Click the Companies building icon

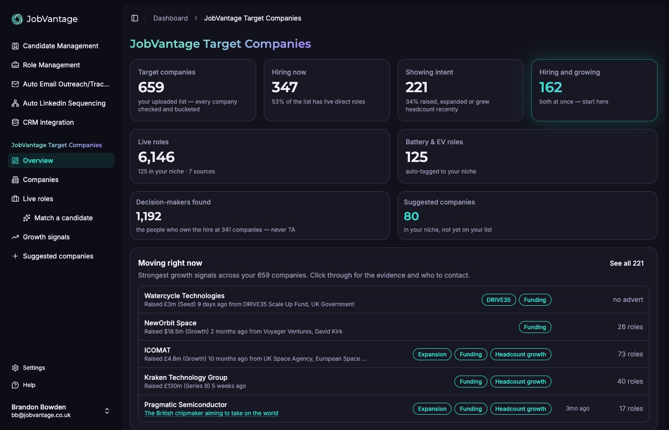click(x=15, y=180)
